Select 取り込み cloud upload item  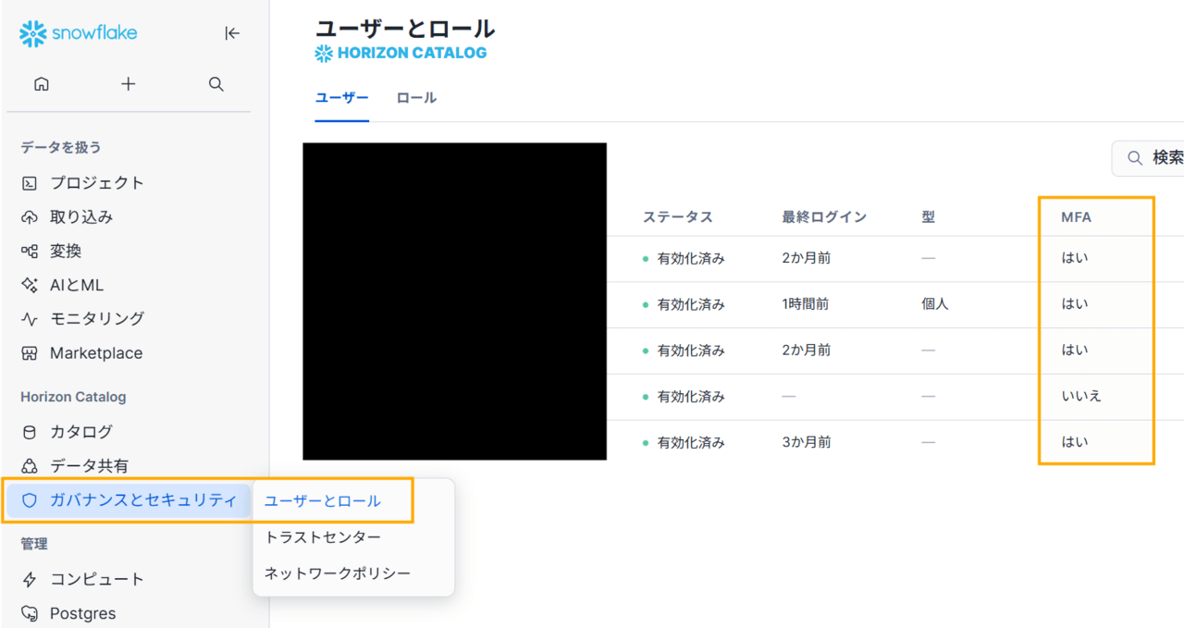tap(80, 217)
